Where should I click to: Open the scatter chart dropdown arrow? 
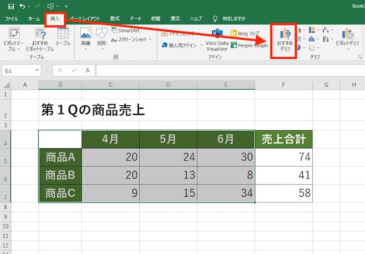(318, 48)
